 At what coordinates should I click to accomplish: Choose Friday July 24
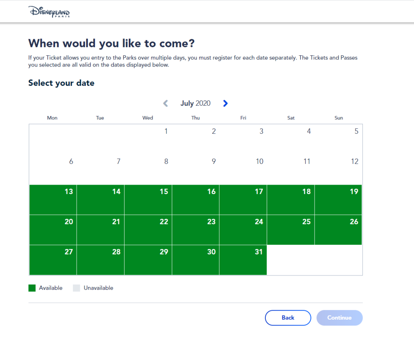[x=243, y=230]
